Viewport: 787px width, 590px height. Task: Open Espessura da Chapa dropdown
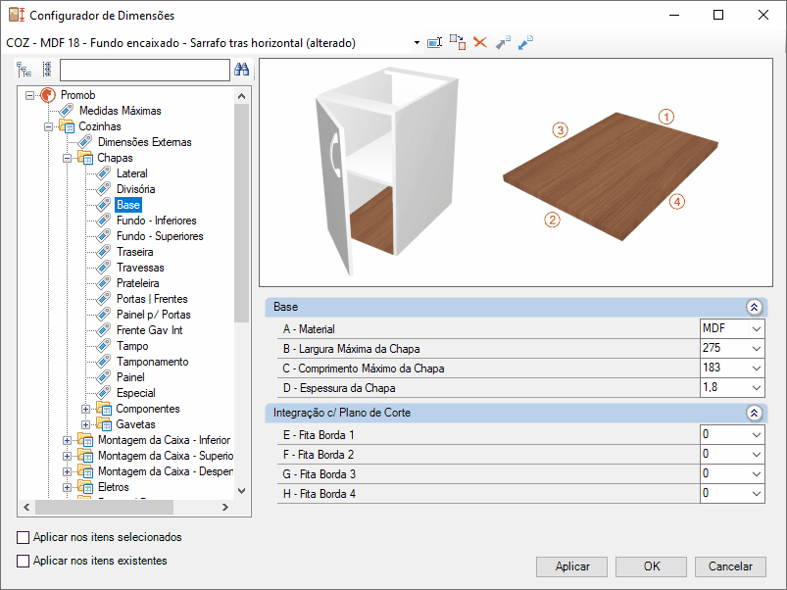click(756, 387)
